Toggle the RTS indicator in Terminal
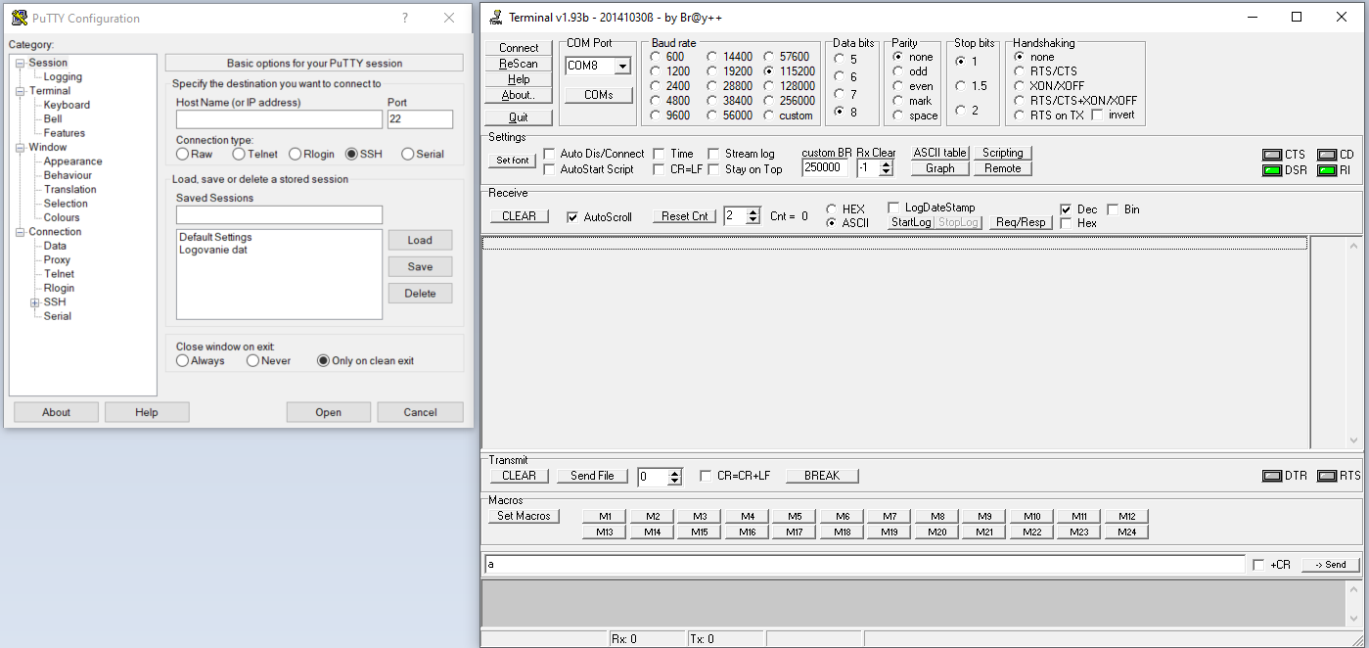 [1327, 476]
